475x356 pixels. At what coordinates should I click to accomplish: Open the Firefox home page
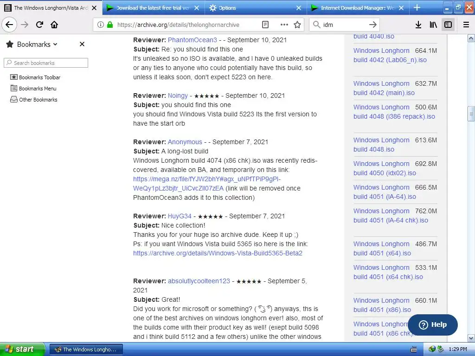click(x=54, y=25)
